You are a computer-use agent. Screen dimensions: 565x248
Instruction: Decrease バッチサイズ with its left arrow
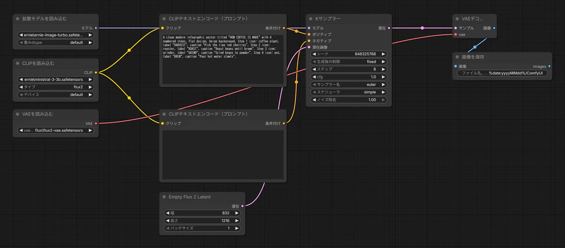[x=167, y=228]
